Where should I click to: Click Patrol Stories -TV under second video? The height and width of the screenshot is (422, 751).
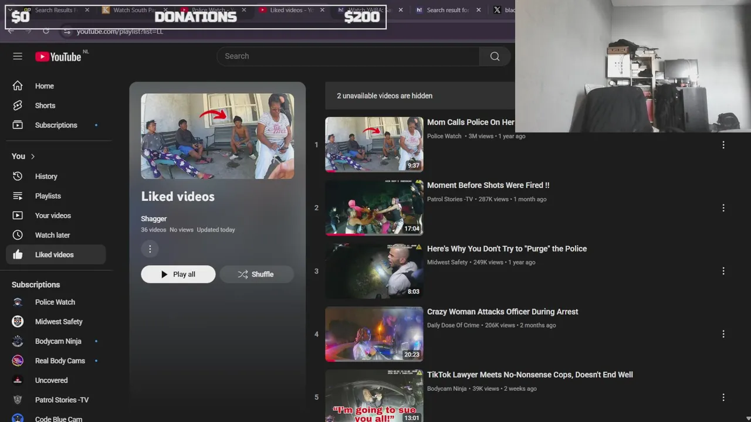coord(450,199)
